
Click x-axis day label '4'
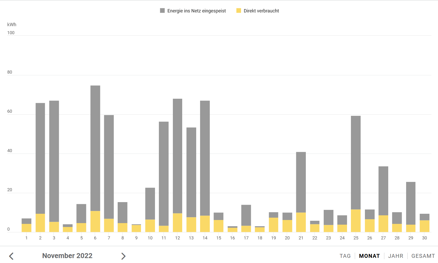(x=68, y=238)
